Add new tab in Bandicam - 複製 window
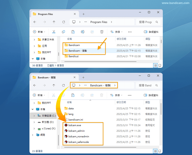Screen dimensions: 192x155 coord(83,77)
